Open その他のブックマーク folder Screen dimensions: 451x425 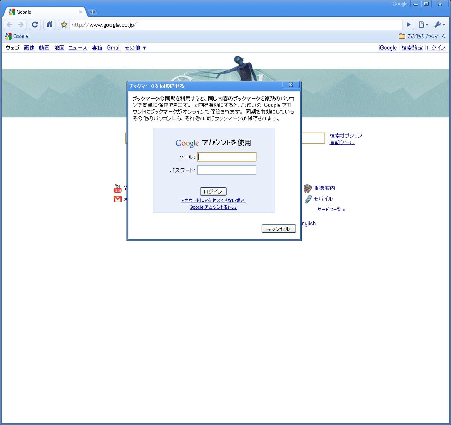[x=422, y=36]
